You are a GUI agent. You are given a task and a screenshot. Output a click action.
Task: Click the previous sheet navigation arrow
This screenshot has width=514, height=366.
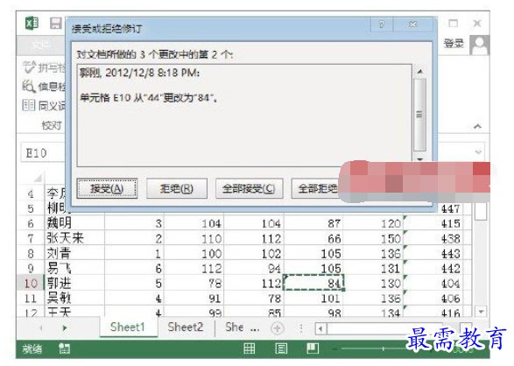pos(41,327)
